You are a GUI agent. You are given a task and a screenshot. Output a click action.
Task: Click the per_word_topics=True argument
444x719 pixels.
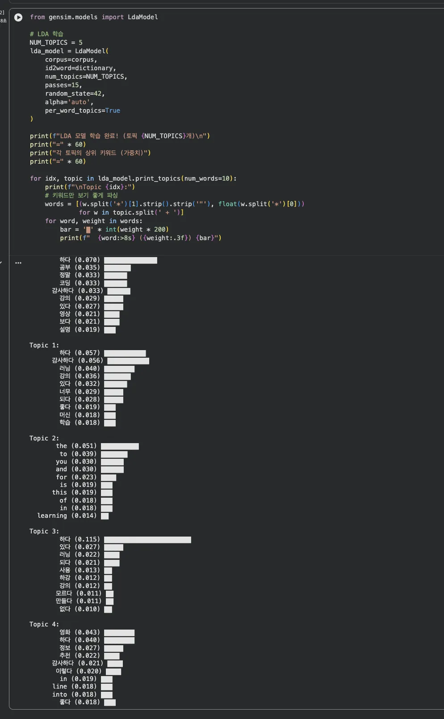pos(82,110)
